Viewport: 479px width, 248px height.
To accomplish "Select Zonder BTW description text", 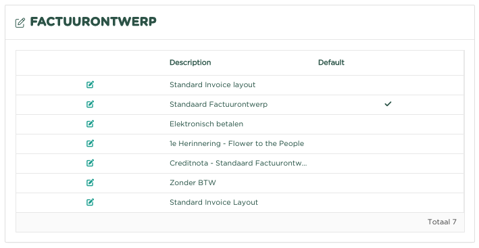I will (x=193, y=182).
